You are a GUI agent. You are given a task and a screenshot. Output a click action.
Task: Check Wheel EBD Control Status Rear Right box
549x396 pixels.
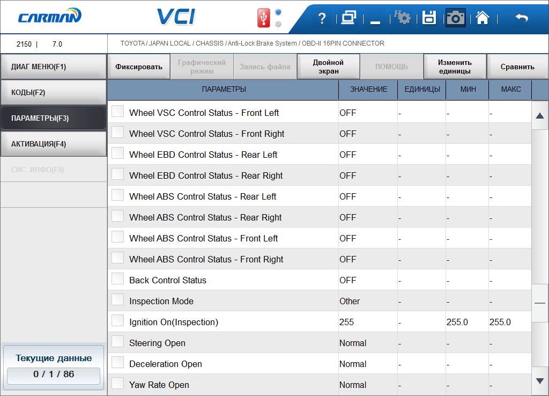(x=117, y=174)
